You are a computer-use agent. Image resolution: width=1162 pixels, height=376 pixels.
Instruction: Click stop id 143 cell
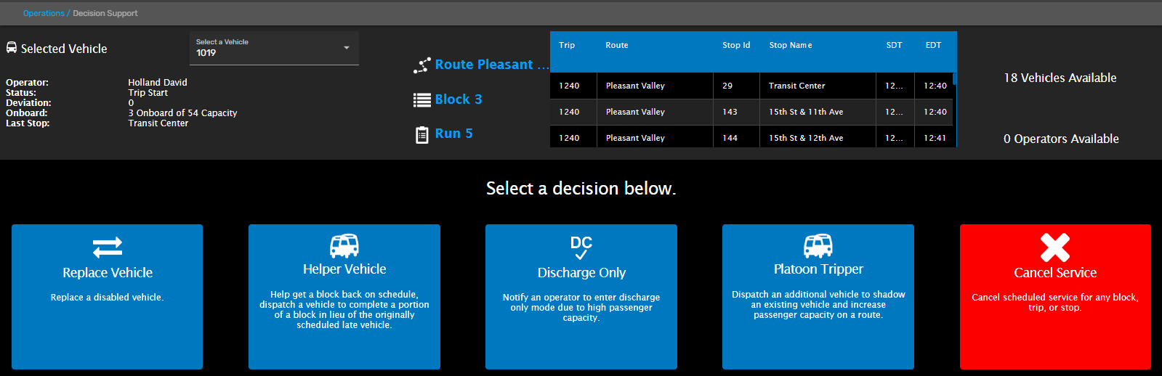(736, 112)
